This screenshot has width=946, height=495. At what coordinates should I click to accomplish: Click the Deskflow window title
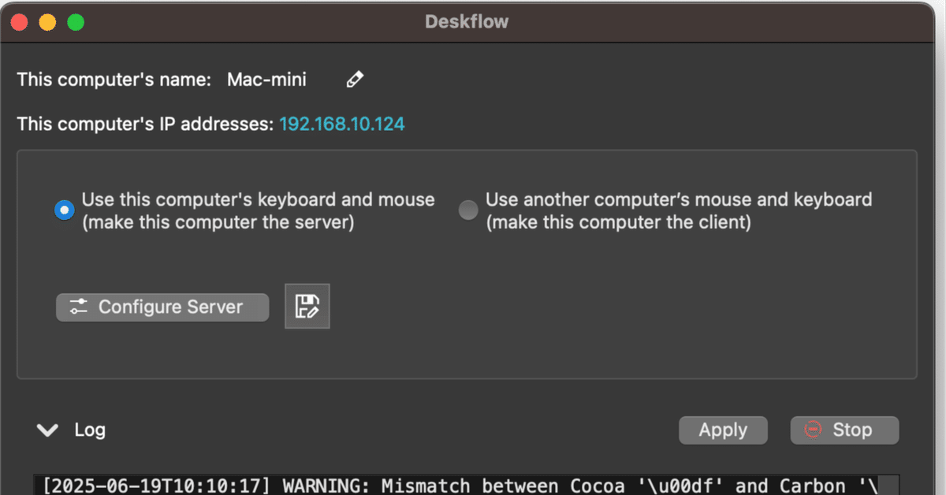point(467,21)
